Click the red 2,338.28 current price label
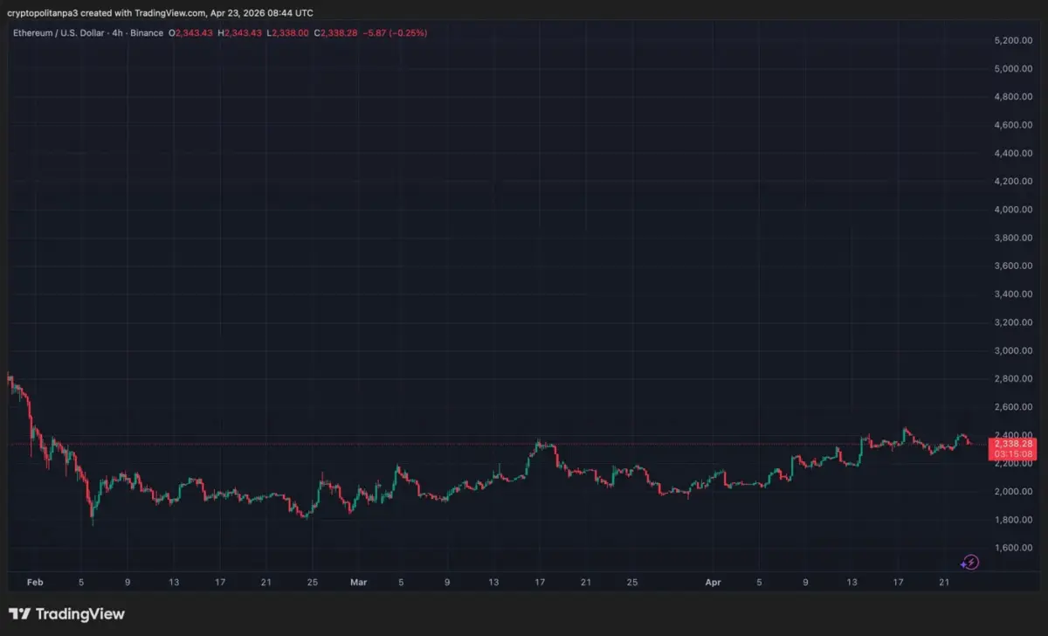Screen dimensions: 1048x636 [1010, 443]
